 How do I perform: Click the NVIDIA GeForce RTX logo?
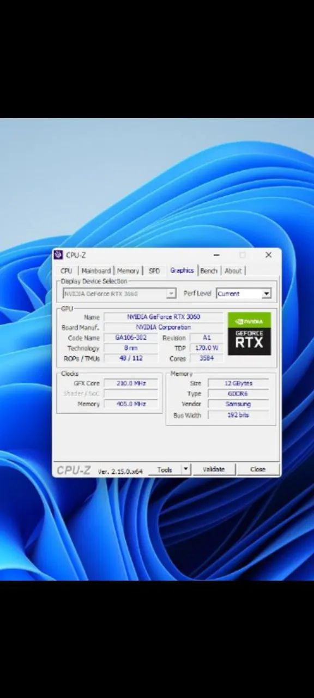pos(249,334)
